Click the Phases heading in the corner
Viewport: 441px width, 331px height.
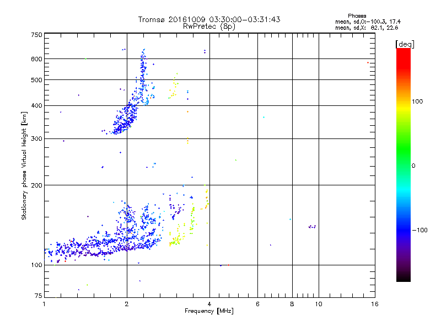tap(357, 16)
